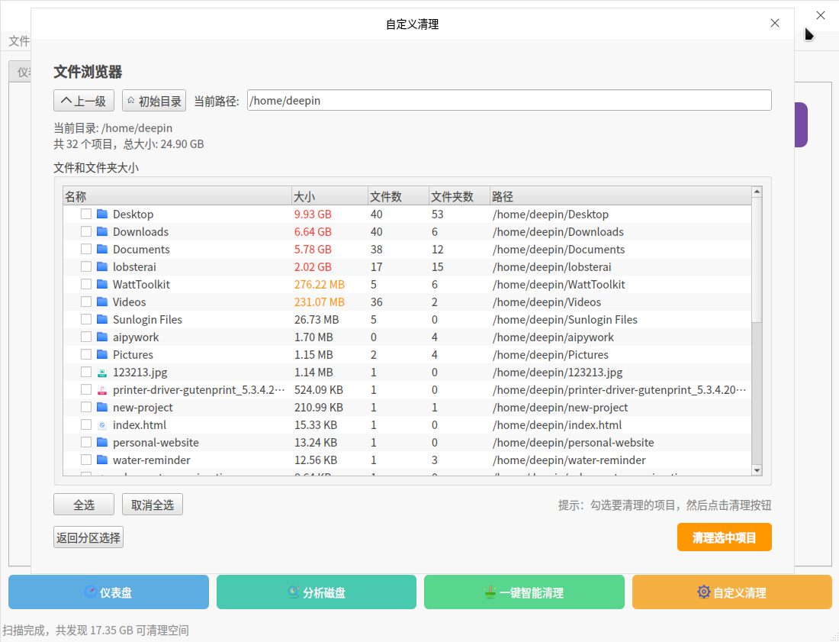
Task: Click the Desktop folder icon
Action: pos(102,215)
